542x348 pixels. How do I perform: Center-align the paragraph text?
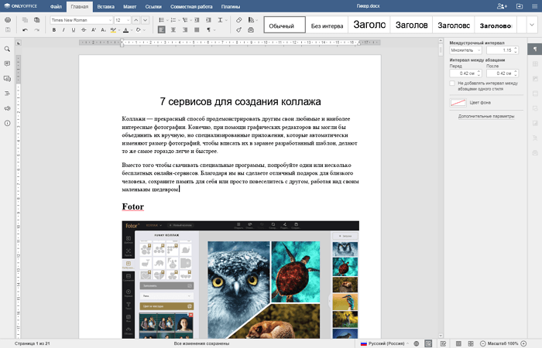point(172,30)
